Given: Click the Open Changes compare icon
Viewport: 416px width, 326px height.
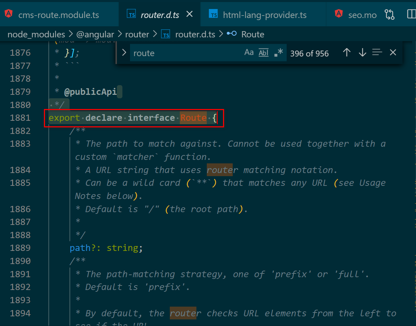Looking at the screenshot, I should 389,14.
